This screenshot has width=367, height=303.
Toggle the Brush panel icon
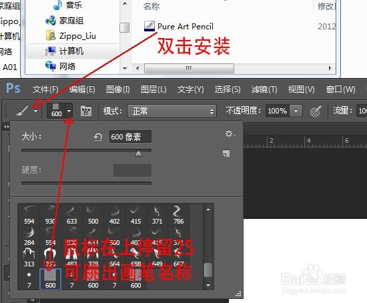click(x=86, y=111)
